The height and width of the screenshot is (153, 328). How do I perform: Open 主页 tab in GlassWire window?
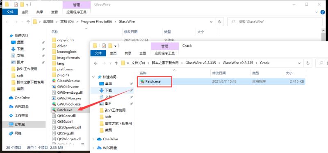pyautogui.click(x=25, y=12)
